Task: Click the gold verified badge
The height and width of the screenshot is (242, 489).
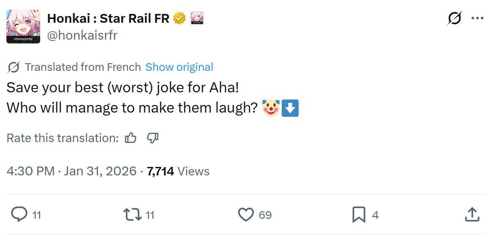Action: click(x=179, y=18)
